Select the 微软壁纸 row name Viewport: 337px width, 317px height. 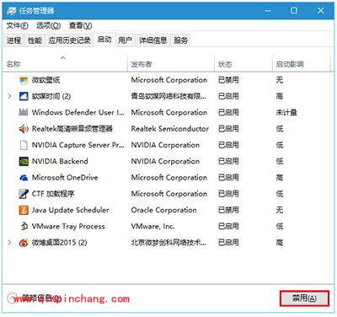click(45, 80)
